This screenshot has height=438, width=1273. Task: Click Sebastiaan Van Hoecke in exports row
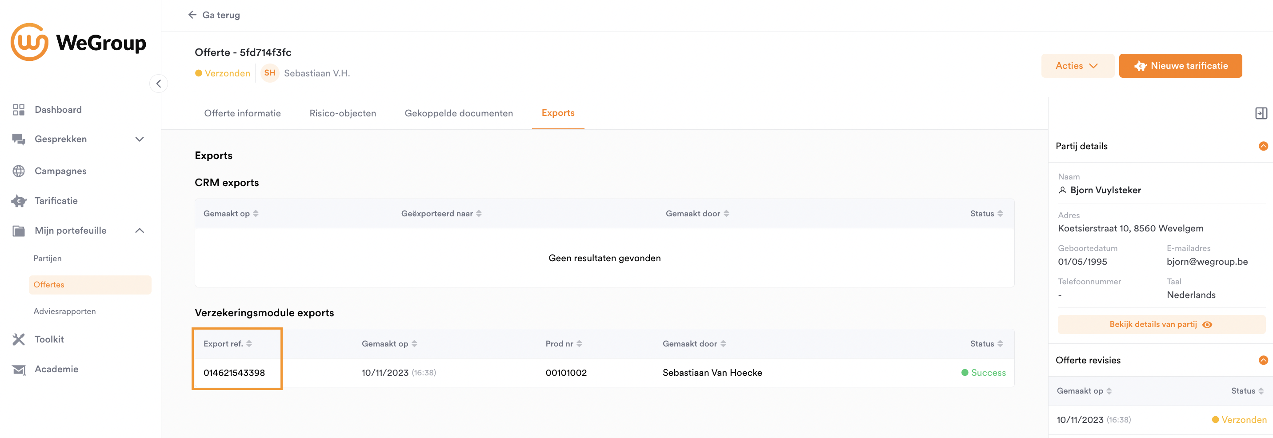pos(712,373)
